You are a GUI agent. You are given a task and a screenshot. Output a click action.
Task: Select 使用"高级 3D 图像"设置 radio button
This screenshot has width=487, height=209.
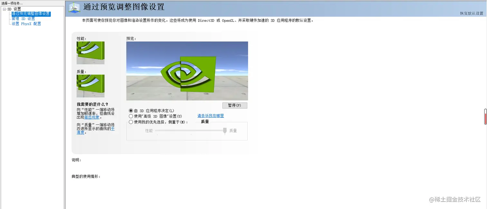coord(131,116)
